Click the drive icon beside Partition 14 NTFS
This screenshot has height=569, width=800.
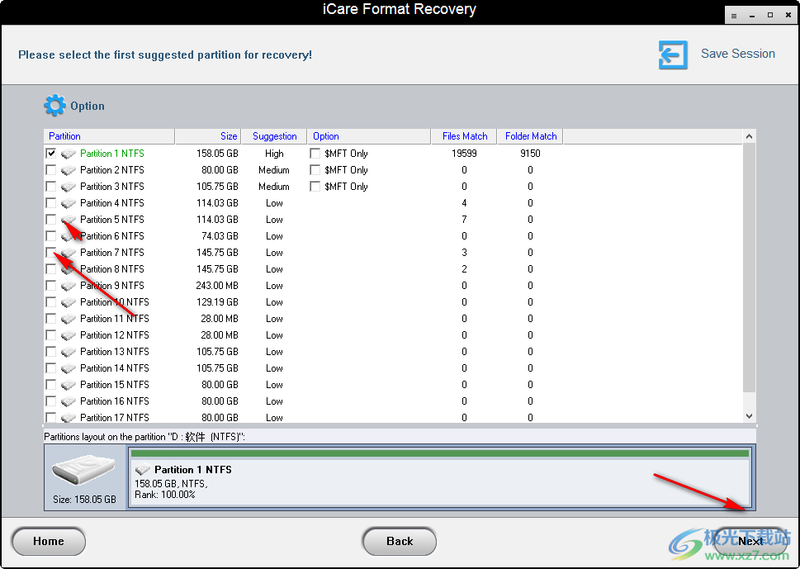[69, 368]
